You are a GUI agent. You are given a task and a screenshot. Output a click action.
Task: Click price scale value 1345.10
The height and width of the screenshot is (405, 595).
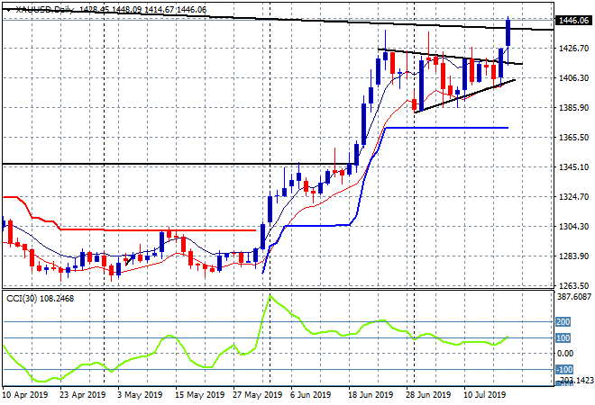pos(573,167)
